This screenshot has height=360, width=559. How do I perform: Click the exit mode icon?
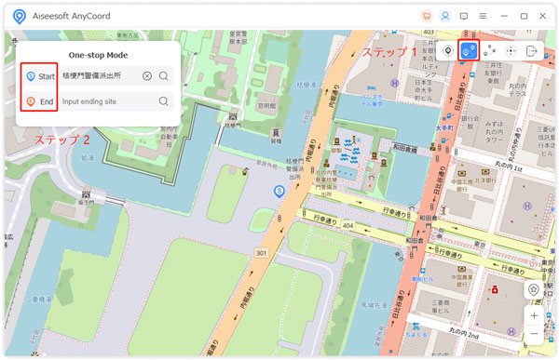[531, 51]
